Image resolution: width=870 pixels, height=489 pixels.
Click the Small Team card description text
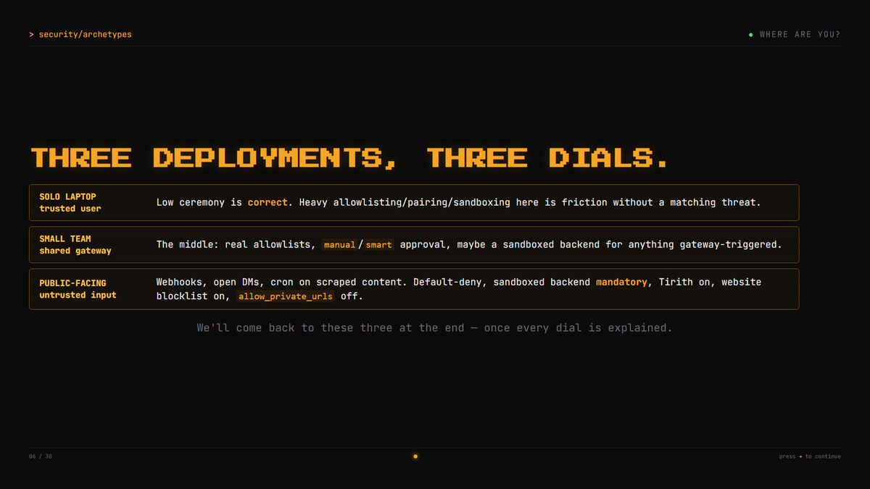(x=469, y=245)
